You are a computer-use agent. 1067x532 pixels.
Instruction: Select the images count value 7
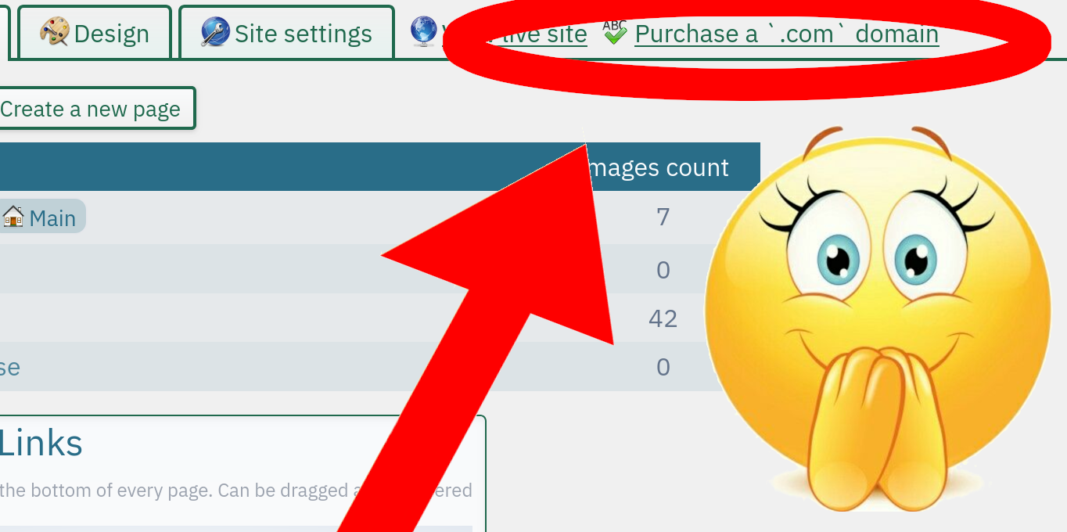tap(663, 217)
